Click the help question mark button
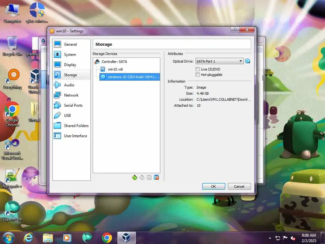 [x=235, y=30]
